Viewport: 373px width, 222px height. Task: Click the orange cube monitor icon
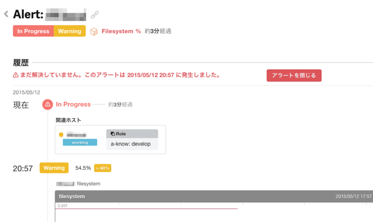[x=94, y=31]
